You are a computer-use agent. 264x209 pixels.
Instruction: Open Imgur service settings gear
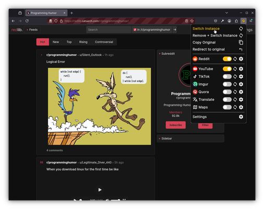click(x=241, y=84)
